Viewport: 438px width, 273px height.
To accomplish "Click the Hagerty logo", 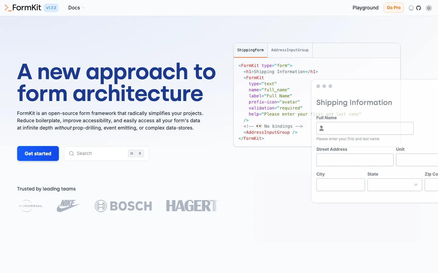I will pyautogui.click(x=192, y=206).
